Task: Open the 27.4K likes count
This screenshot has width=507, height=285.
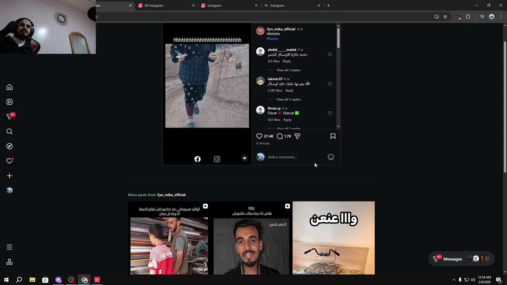Action: pyautogui.click(x=269, y=136)
